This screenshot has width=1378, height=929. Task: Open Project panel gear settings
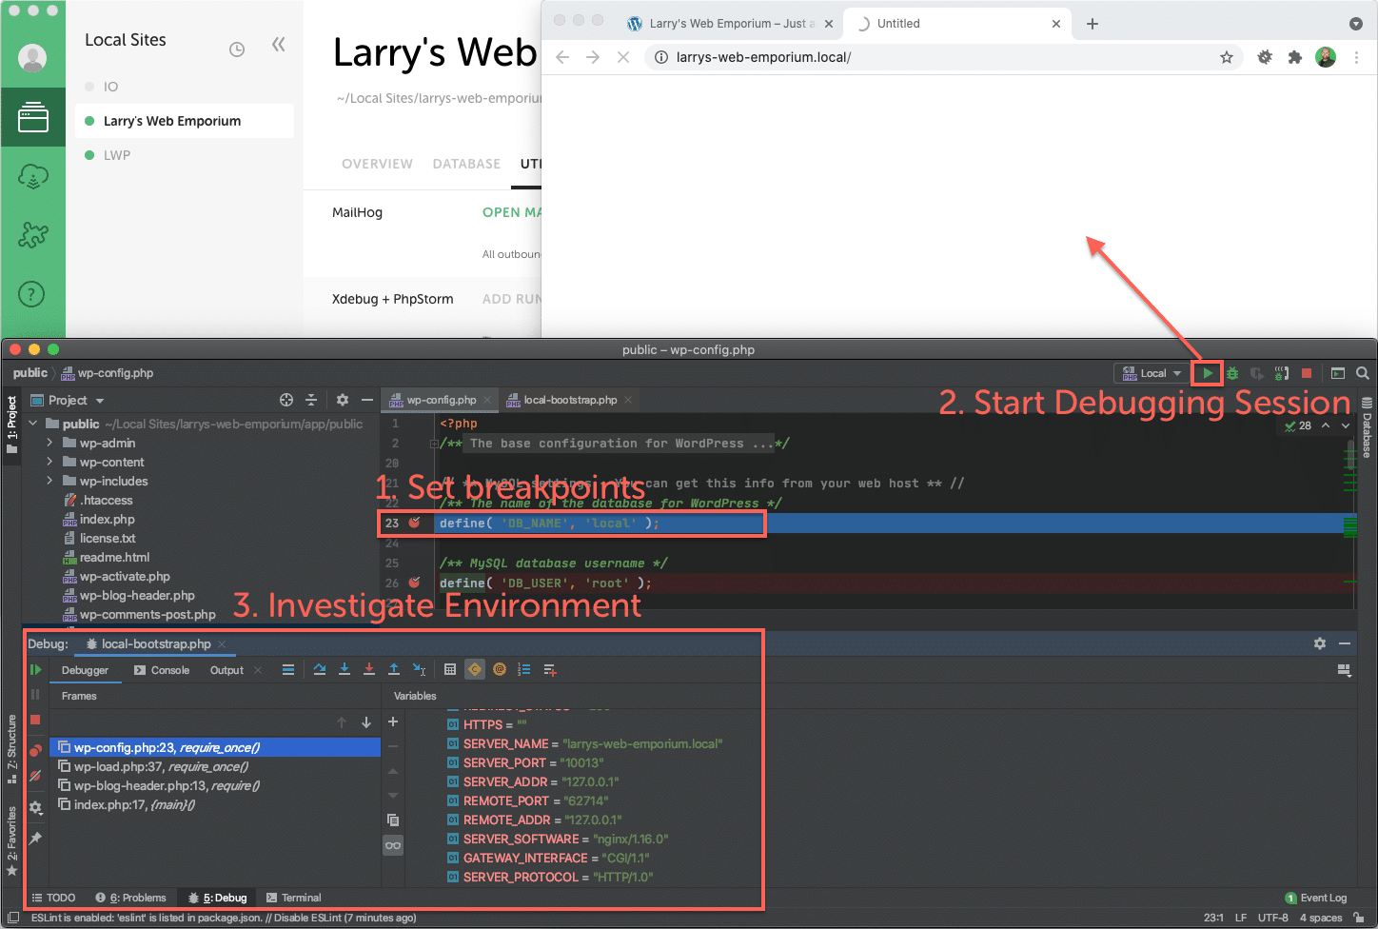(x=343, y=400)
